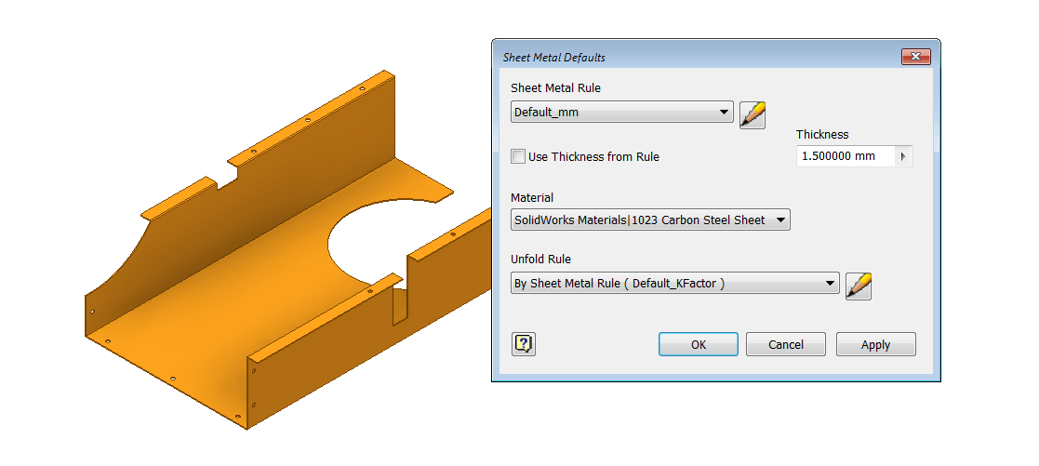The width and height of the screenshot is (1039, 466).
Task: Close the Sheet Metal Defaults dialog
Action: tap(915, 57)
